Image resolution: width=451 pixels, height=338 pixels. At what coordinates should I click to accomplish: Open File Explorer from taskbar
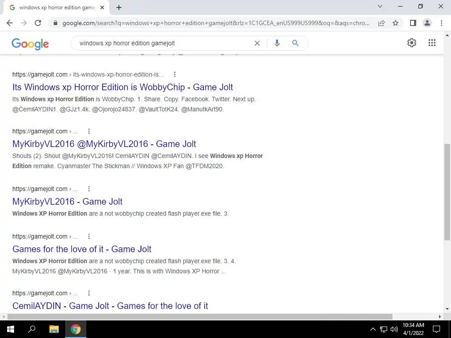54,329
